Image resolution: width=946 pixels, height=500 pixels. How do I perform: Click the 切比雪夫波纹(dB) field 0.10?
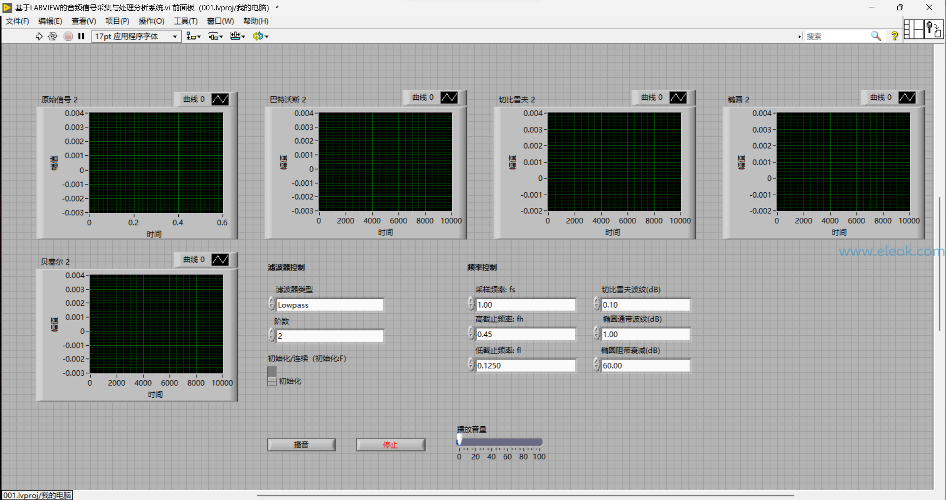tap(646, 305)
